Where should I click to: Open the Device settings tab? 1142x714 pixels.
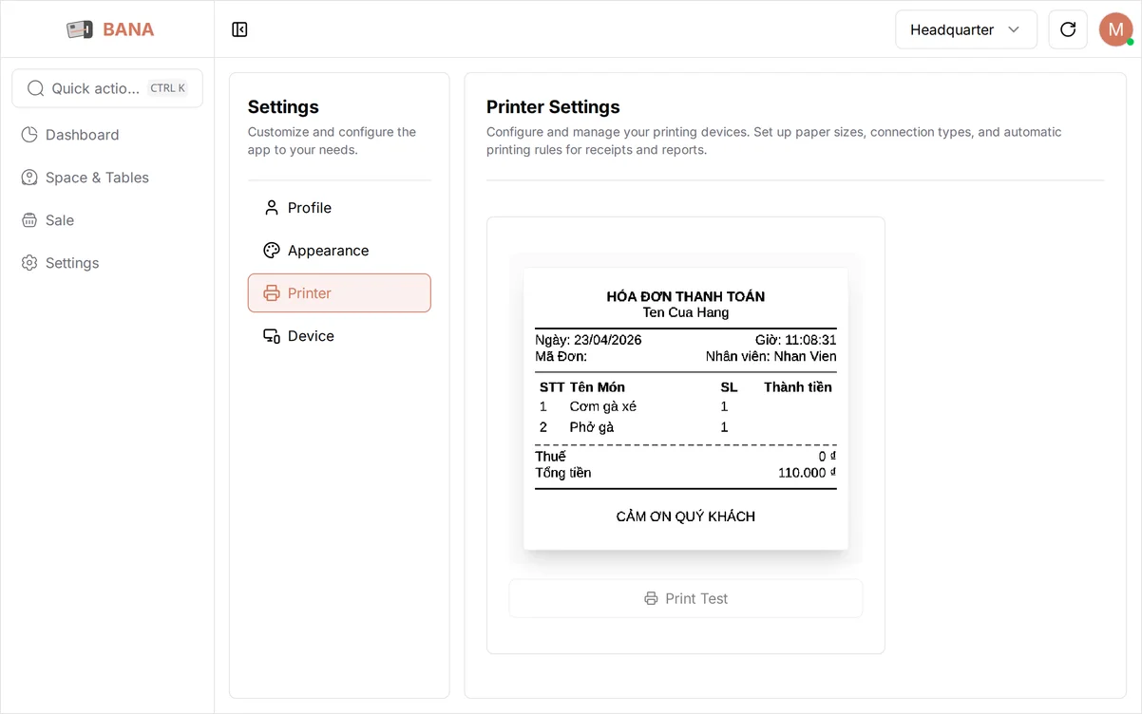coord(339,336)
